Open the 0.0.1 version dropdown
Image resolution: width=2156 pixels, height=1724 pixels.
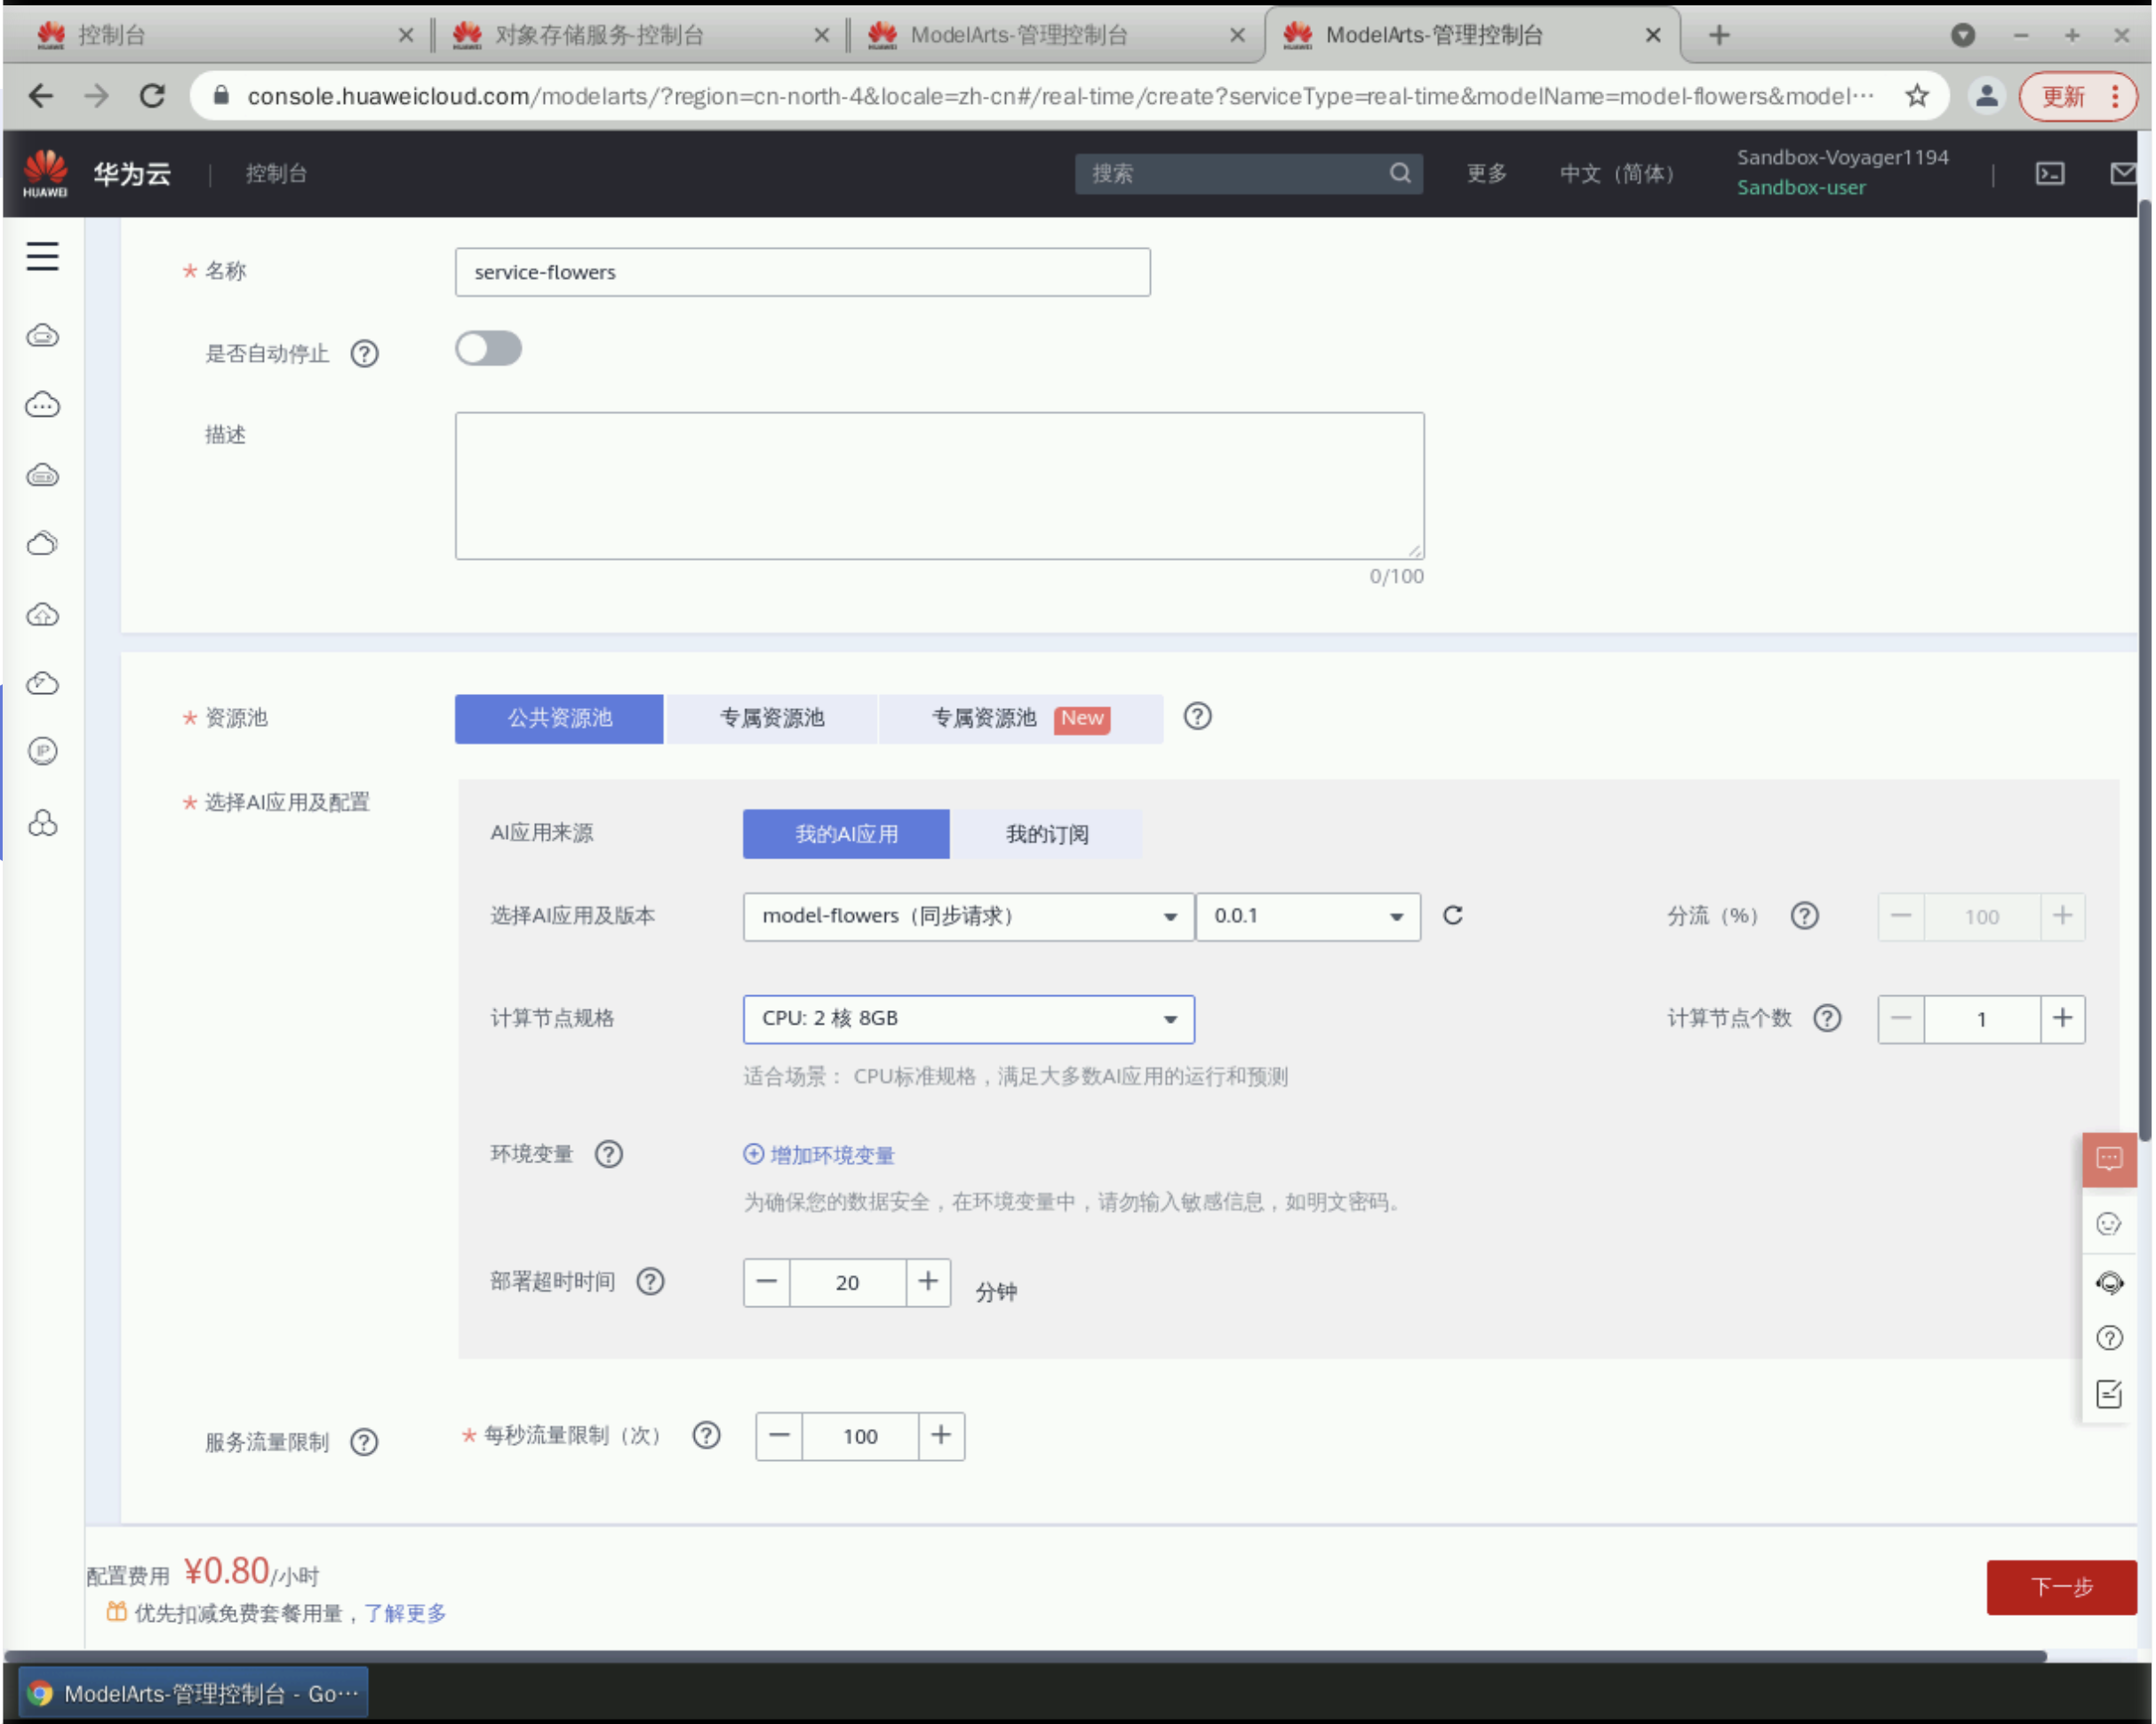pyautogui.click(x=1307, y=917)
